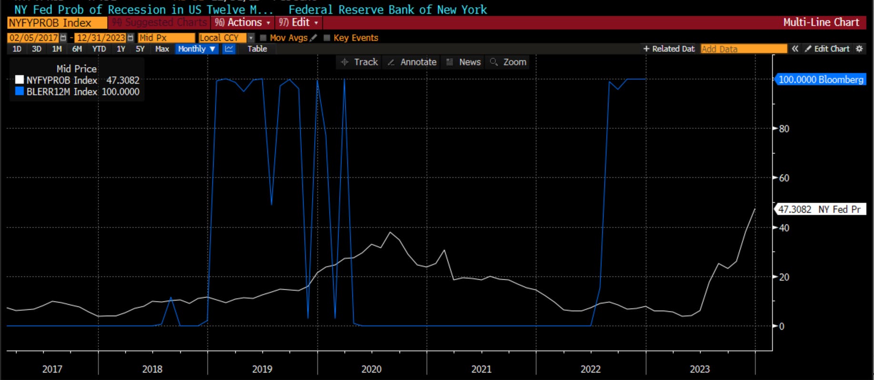Click the NYFYPROB Index legend label
The height and width of the screenshot is (380, 874).
pos(62,80)
